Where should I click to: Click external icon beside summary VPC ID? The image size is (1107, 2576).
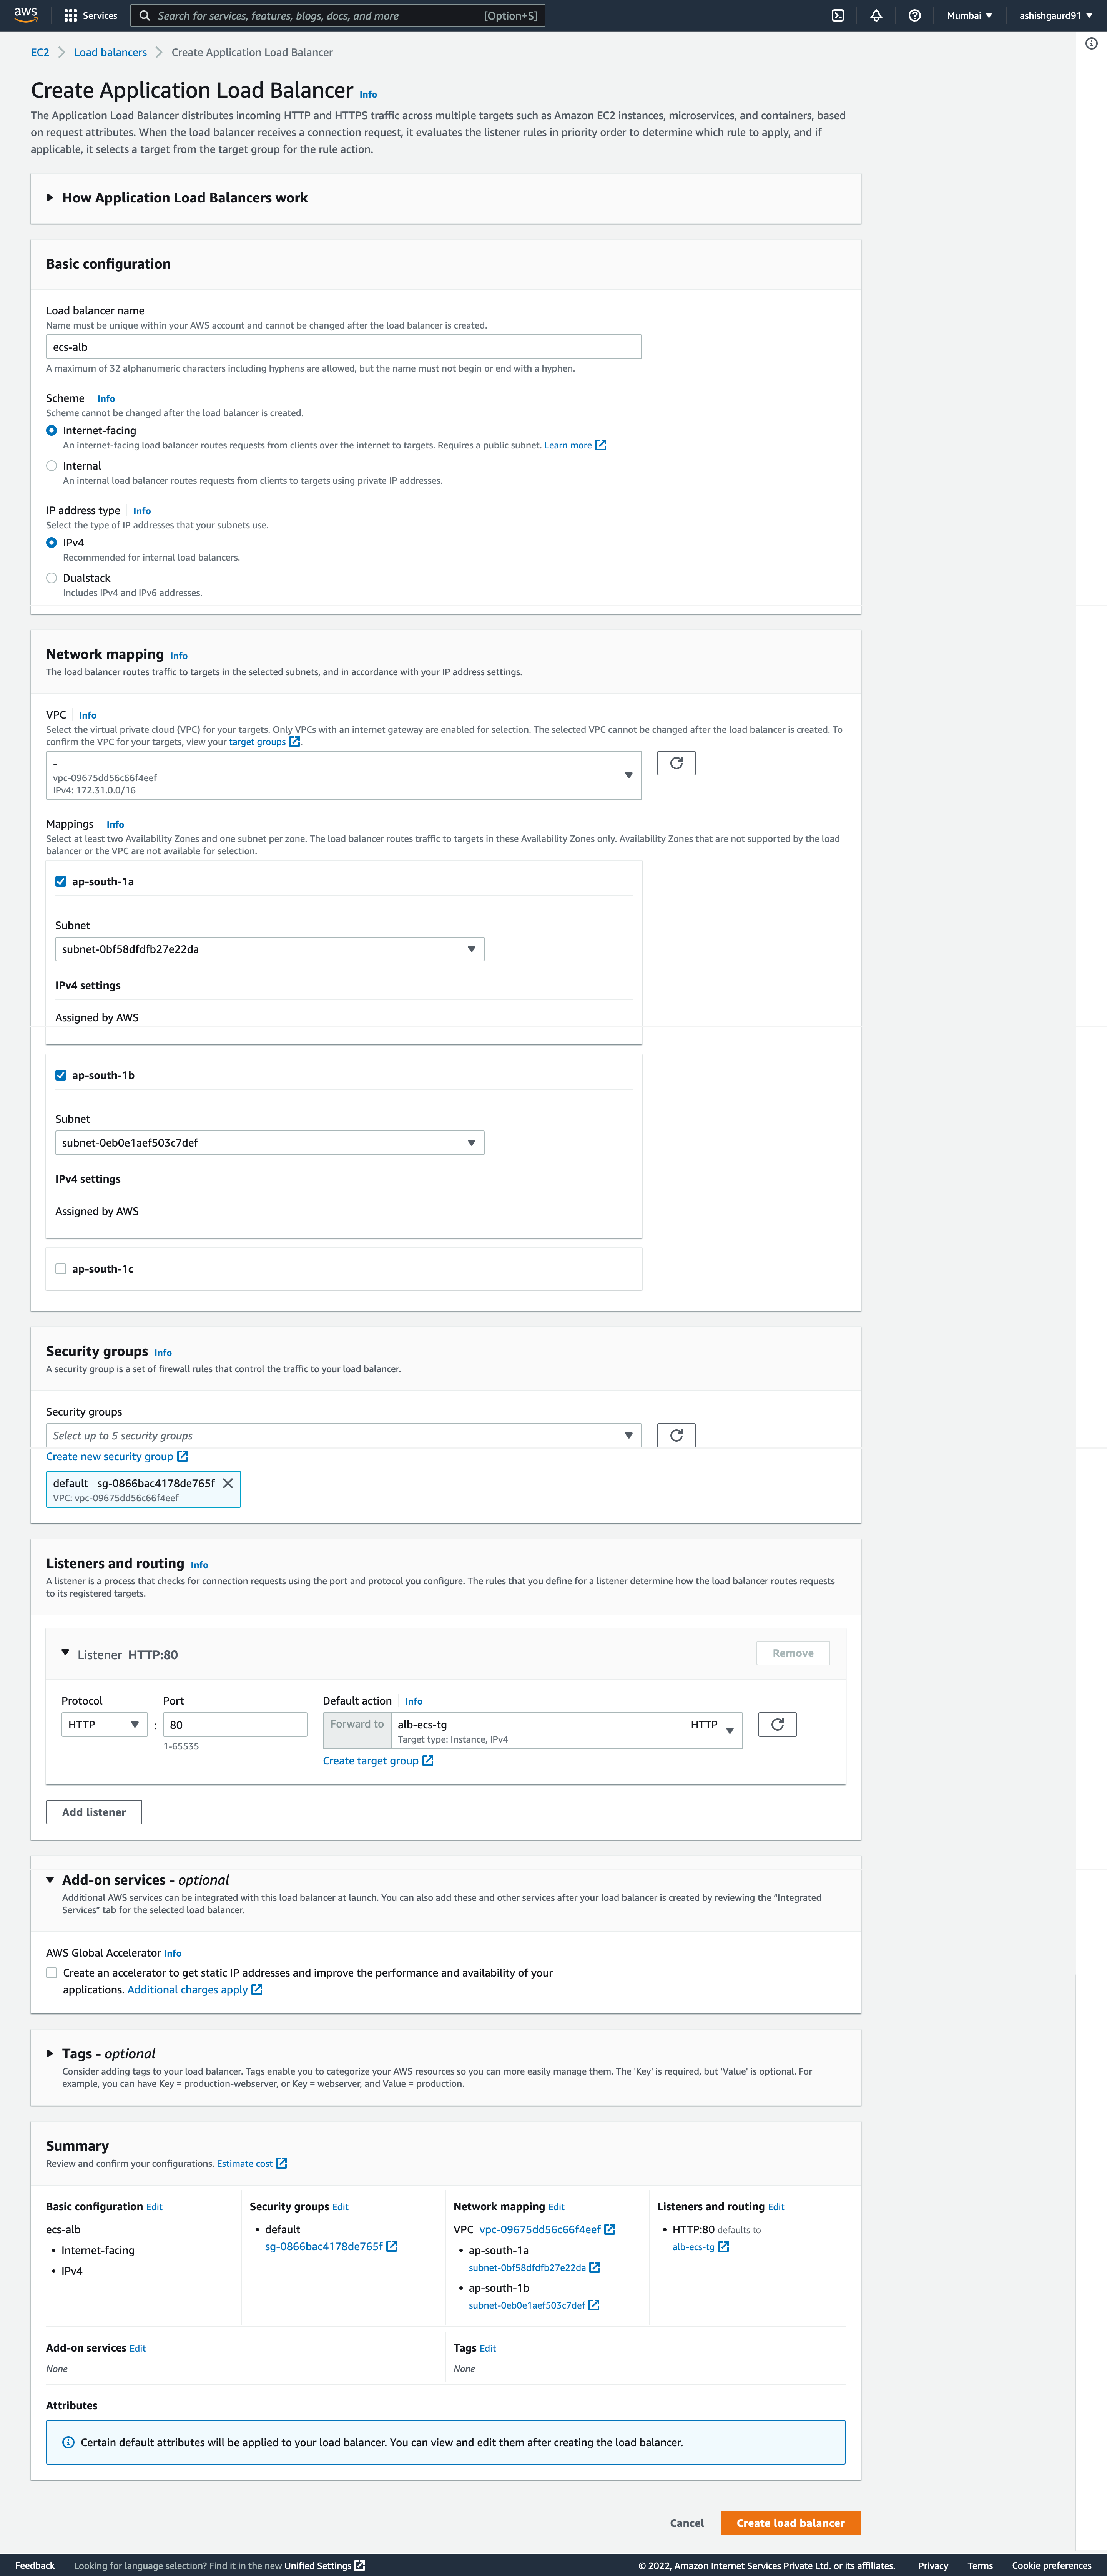[x=610, y=2229]
